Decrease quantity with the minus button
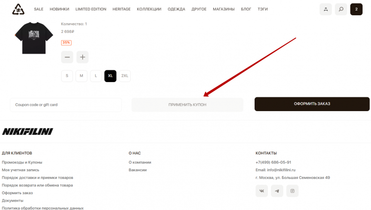This screenshot has width=371, height=210. (67, 57)
